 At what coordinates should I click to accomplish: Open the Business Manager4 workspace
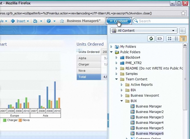tap(150, 123)
